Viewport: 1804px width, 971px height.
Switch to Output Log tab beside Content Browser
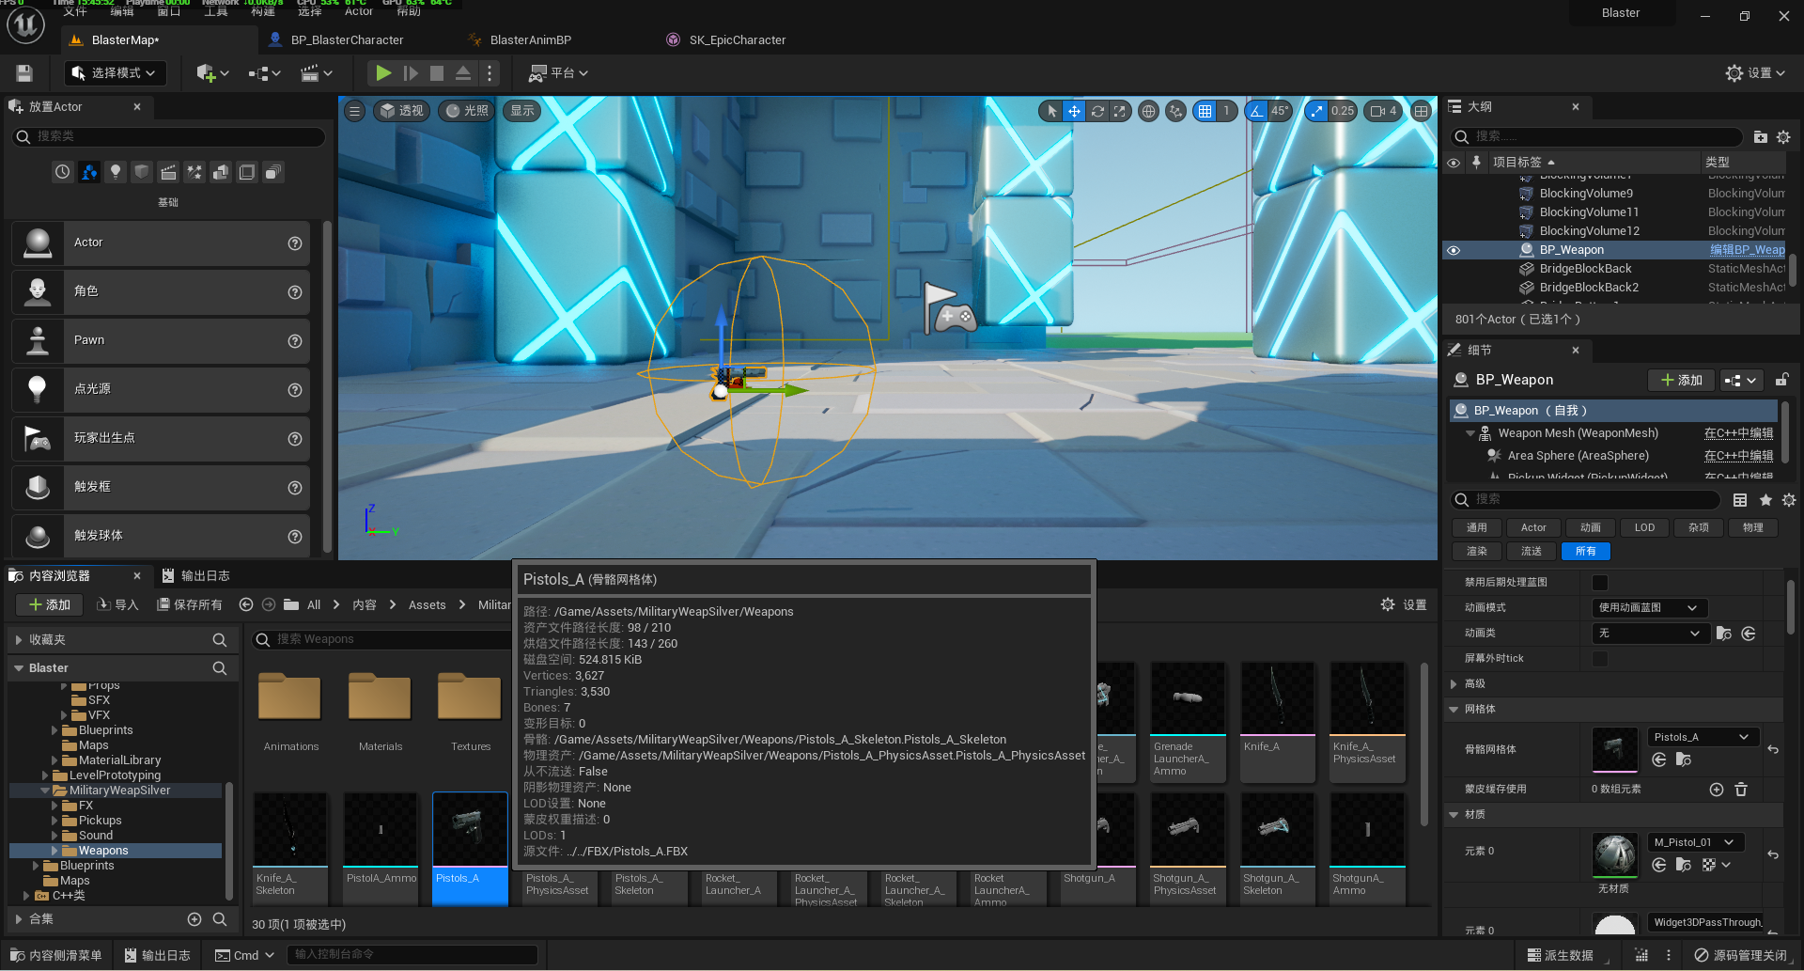click(x=195, y=576)
